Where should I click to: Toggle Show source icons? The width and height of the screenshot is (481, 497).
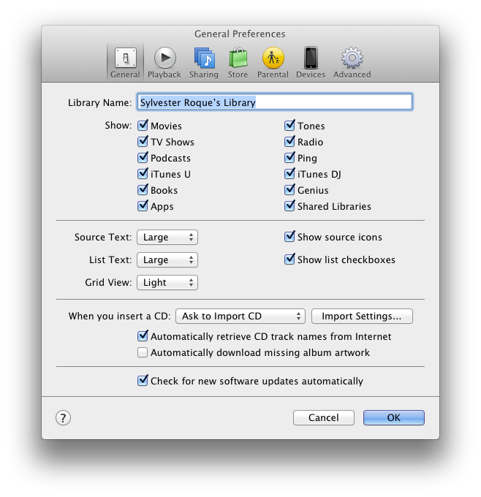[289, 237]
